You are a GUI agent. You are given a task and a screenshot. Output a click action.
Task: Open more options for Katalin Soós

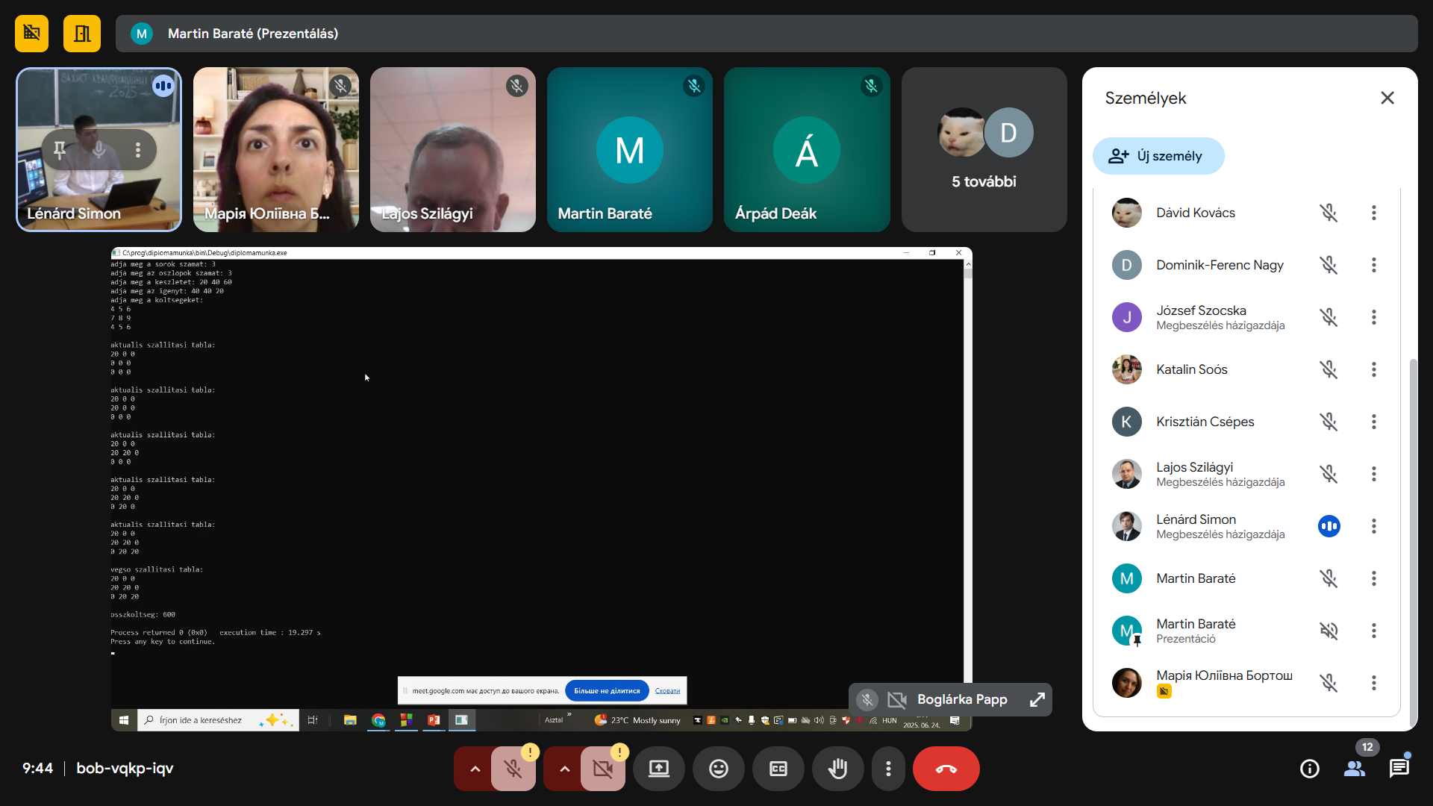coord(1373,369)
